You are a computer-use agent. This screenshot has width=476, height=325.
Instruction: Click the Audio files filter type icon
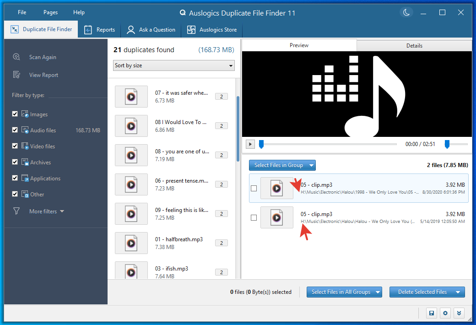coord(25,130)
